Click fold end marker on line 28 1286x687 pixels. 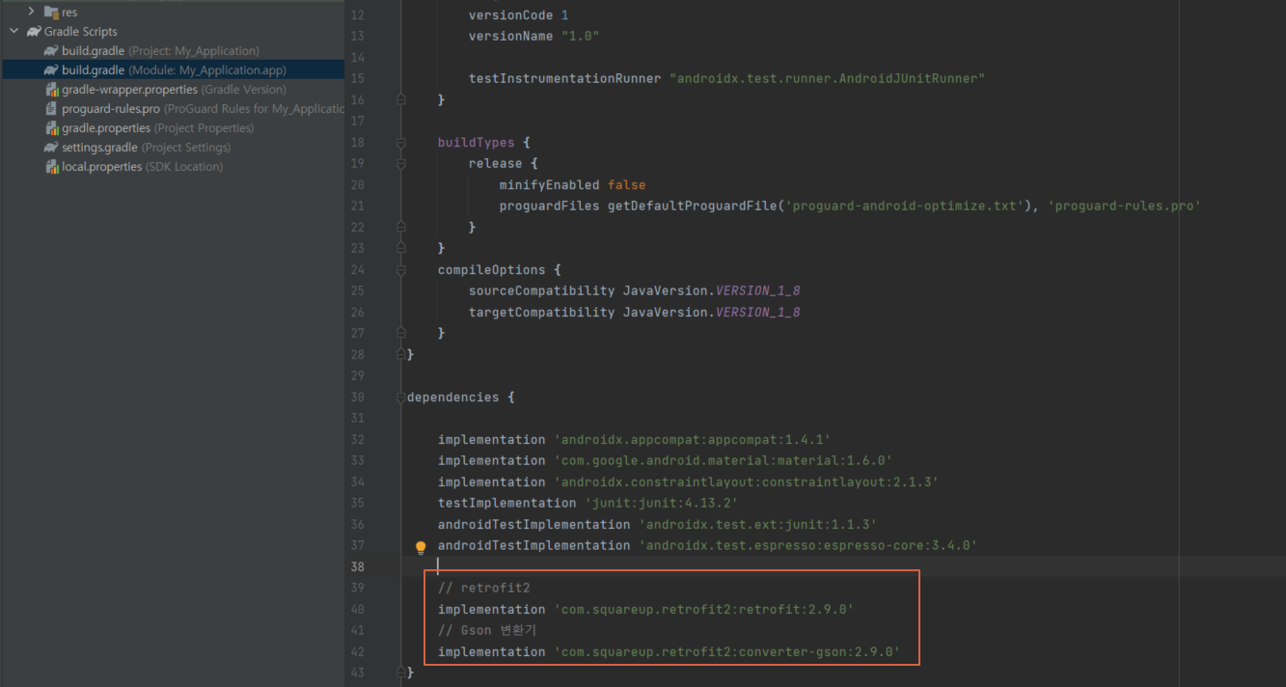(x=401, y=354)
